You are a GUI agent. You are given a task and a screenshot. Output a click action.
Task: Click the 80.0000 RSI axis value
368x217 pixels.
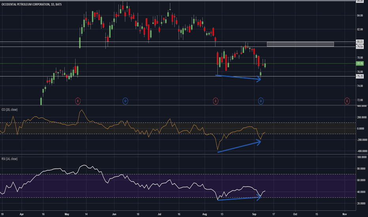coord(362,169)
